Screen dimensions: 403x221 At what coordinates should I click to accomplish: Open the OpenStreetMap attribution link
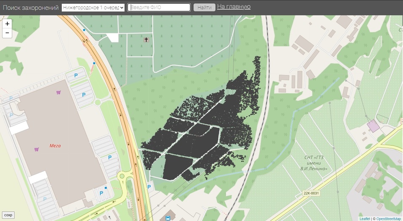point(388,218)
